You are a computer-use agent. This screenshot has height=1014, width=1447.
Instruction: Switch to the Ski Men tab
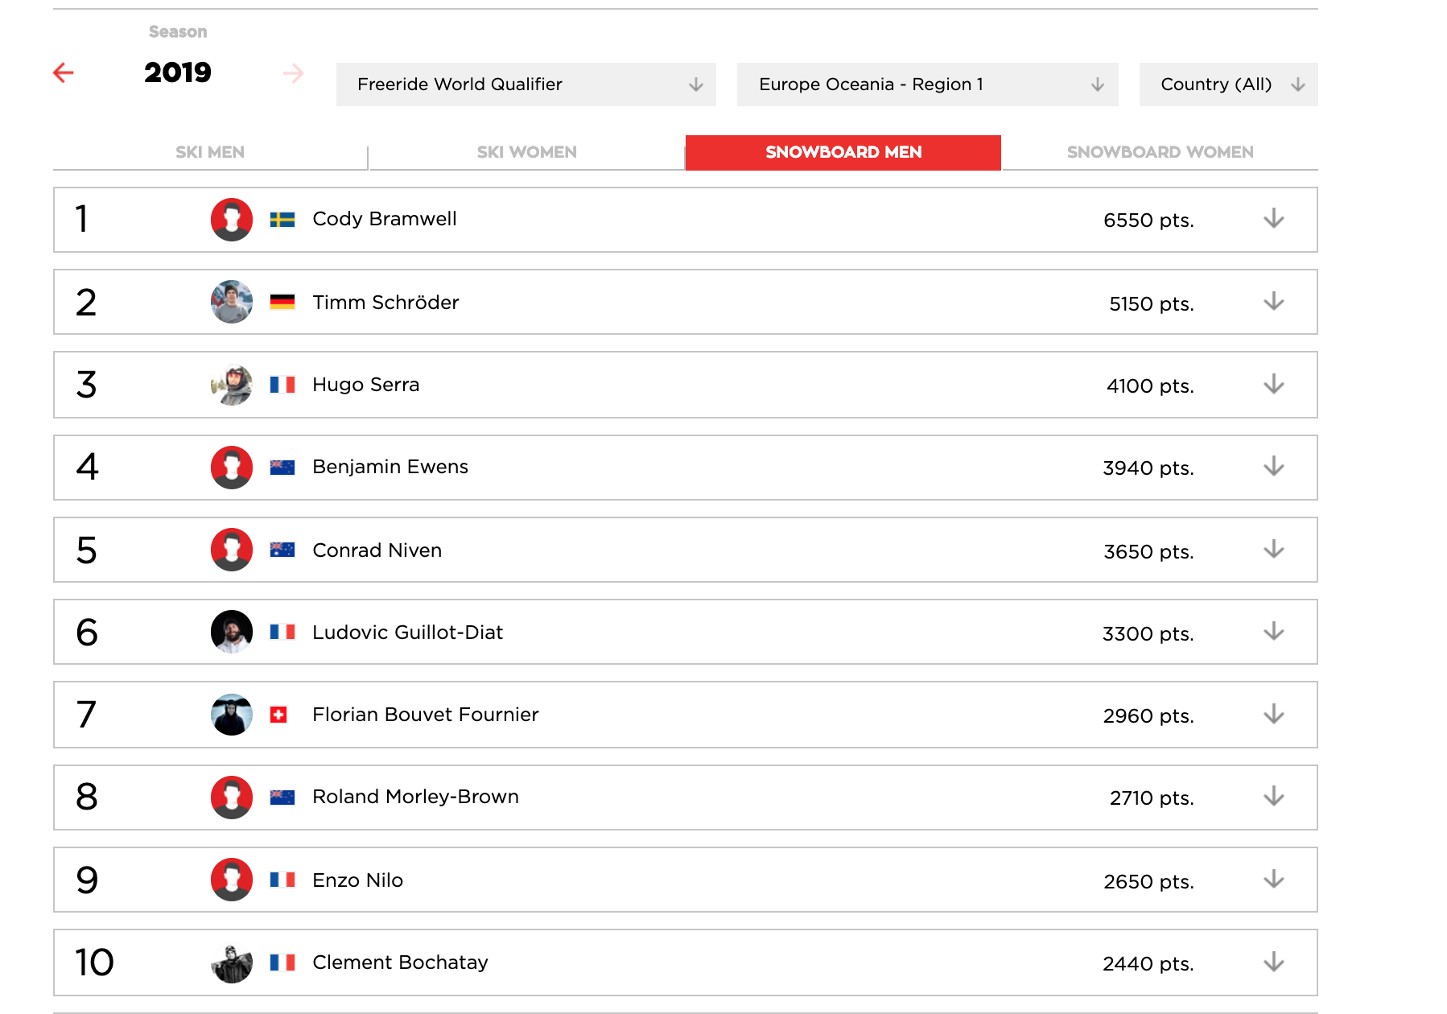210,152
